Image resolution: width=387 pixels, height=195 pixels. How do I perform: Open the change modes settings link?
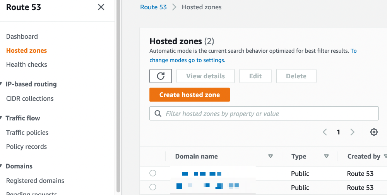click(187, 60)
